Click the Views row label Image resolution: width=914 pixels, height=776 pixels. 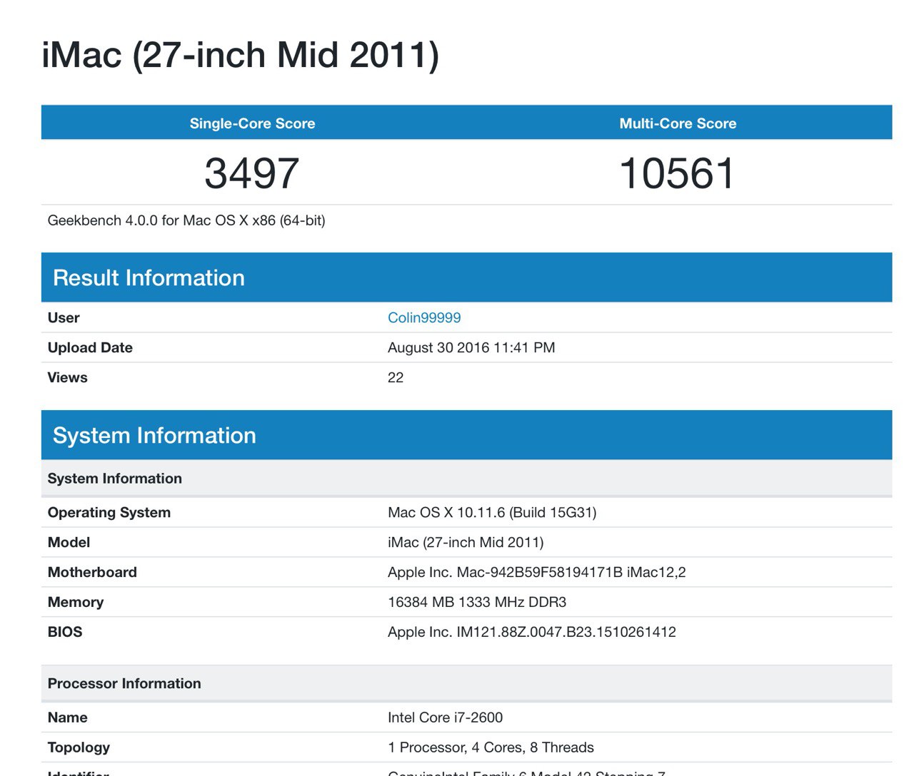coord(67,378)
